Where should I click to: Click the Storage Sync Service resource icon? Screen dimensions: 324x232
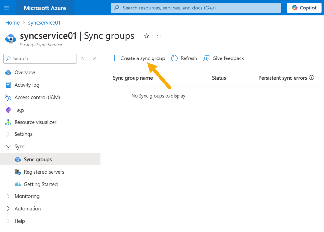point(10,39)
